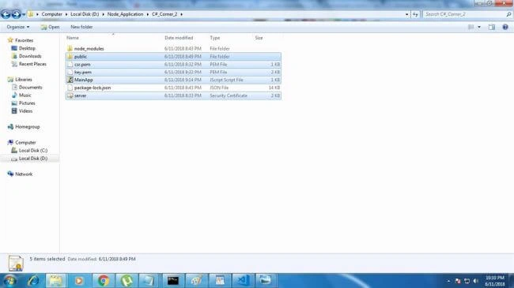Select Local Disk (D:) in navigation pane

(x=33, y=159)
